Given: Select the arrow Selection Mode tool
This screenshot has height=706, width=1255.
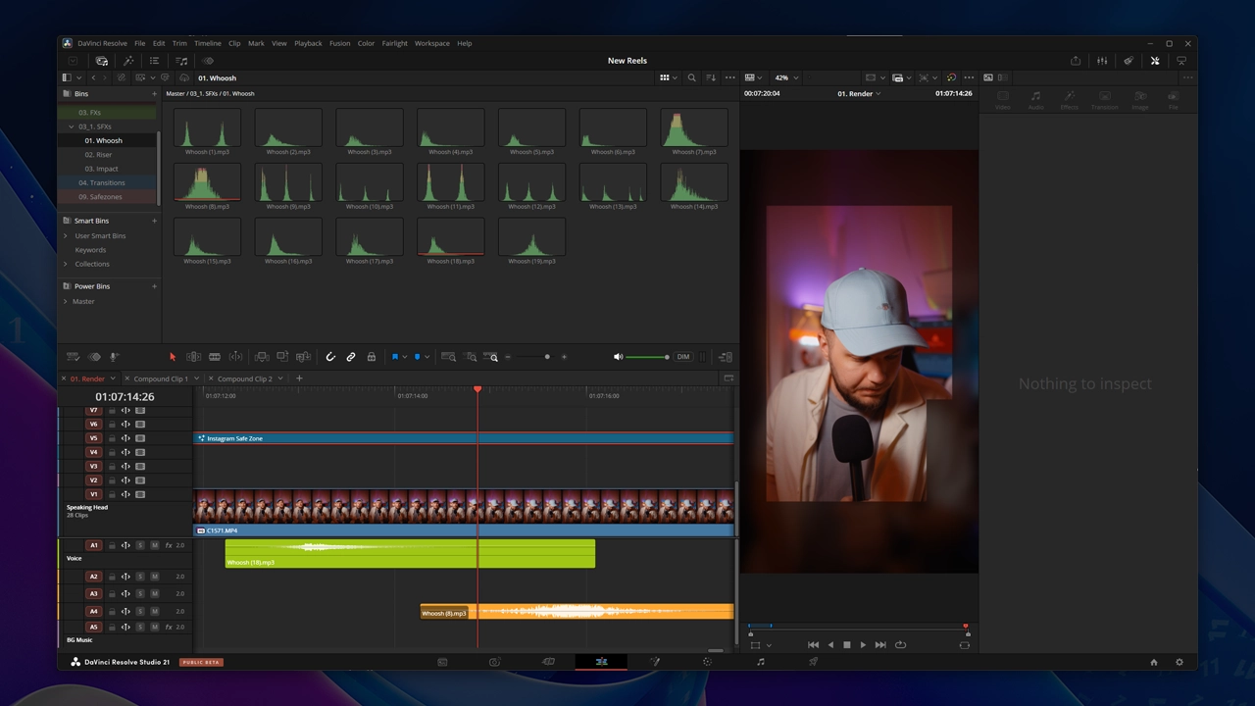Looking at the screenshot, I should (x=173, y=357).
